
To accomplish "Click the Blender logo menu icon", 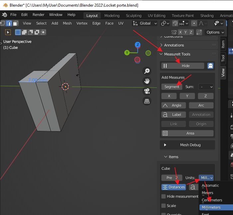I will (4, 15).
